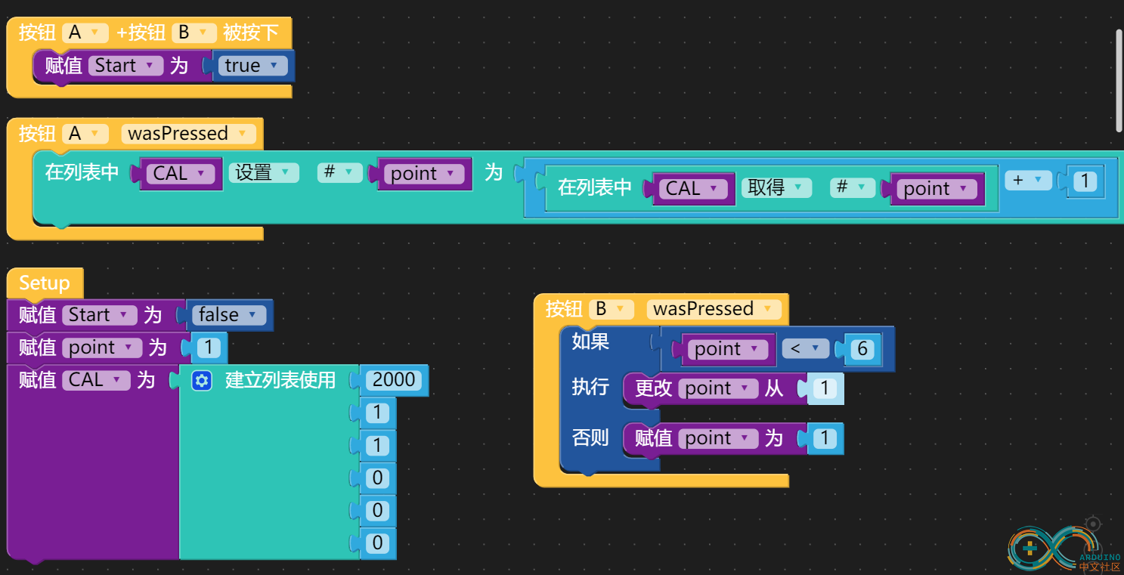1124x575 pixels.
Task: Click the 被按下 label on first block
Action: (x=251, y=32)
